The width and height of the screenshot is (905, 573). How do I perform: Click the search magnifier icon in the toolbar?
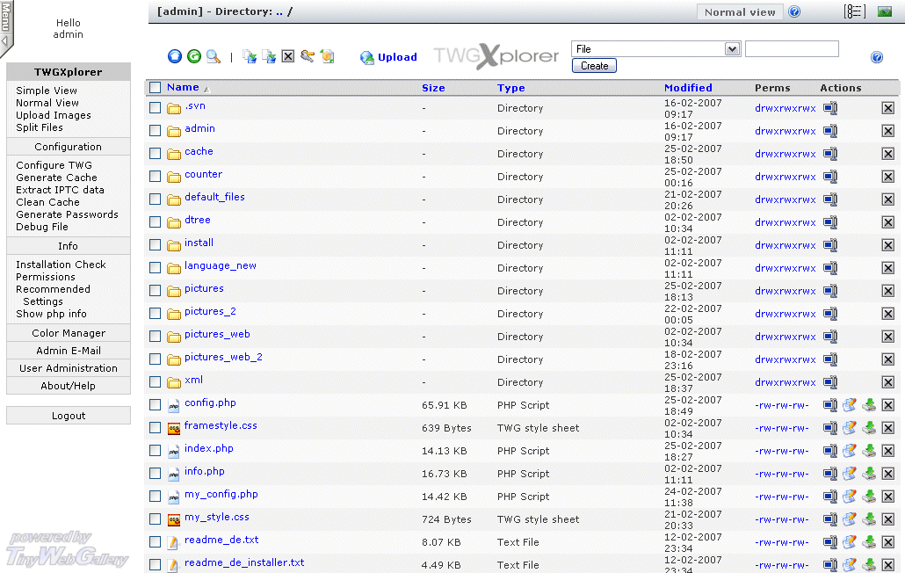213,57
